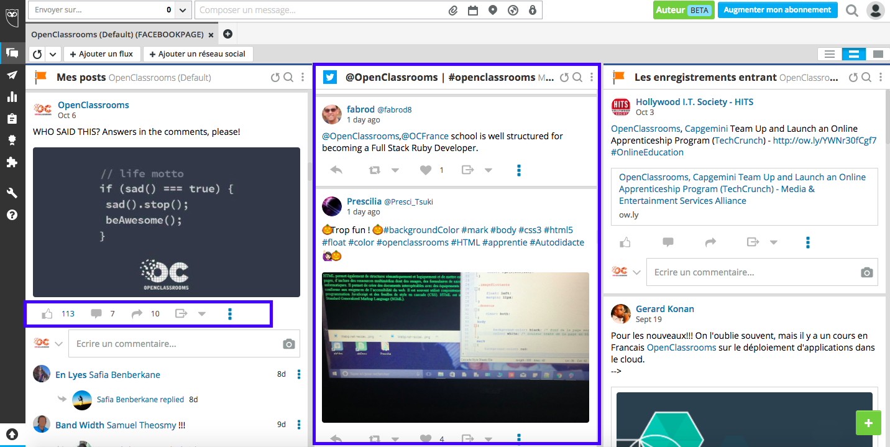Add a new tab with plus button
Screen dimensions: 890x447
pos(227,34)
